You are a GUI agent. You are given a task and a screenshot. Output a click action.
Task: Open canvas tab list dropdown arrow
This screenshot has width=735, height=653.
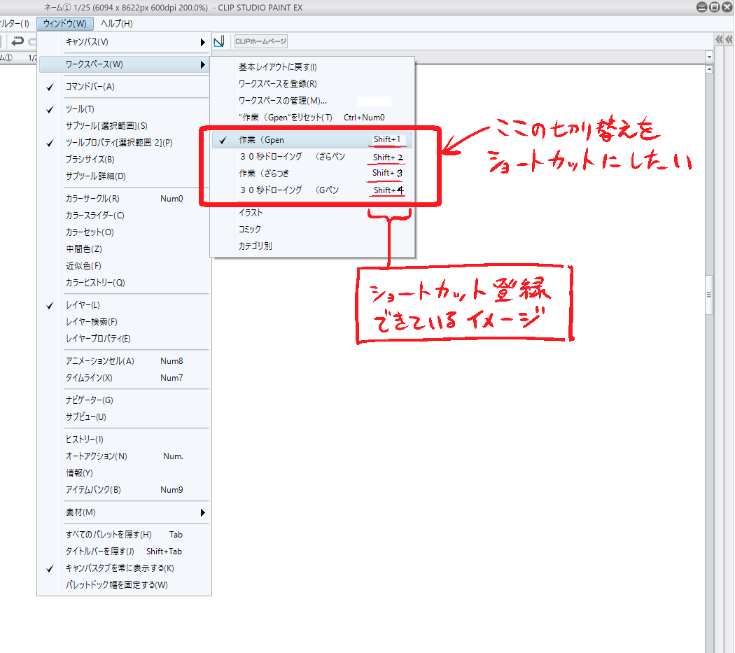pyautogui.click(x=709, y=57)
